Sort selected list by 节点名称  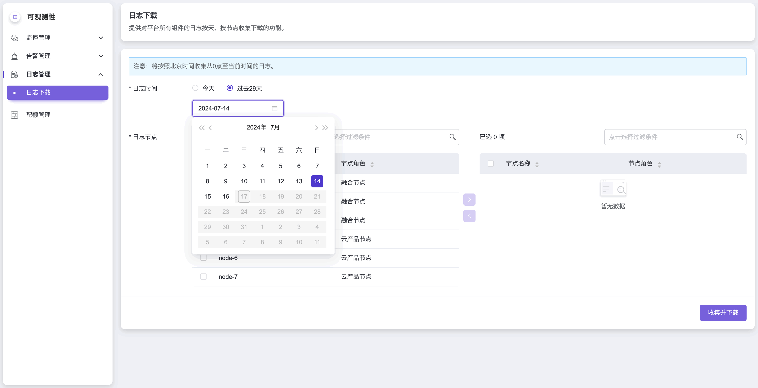(537, 164)
